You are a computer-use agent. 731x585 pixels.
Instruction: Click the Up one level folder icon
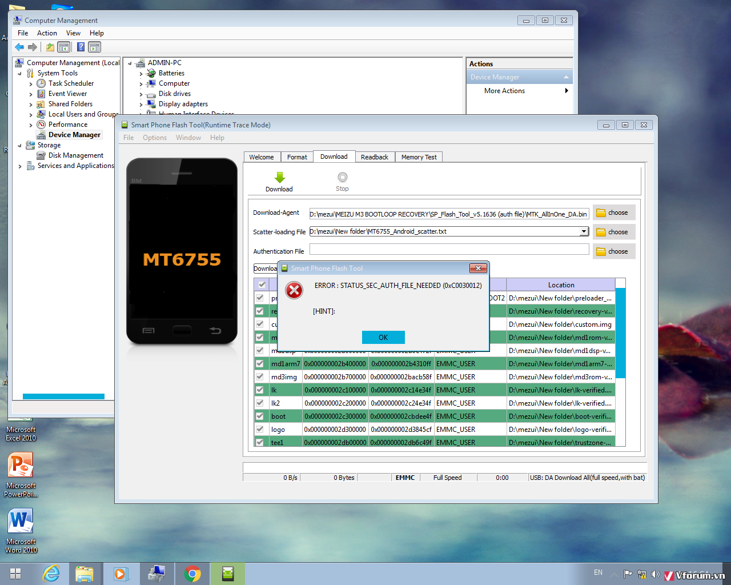(x=50, y=47)
